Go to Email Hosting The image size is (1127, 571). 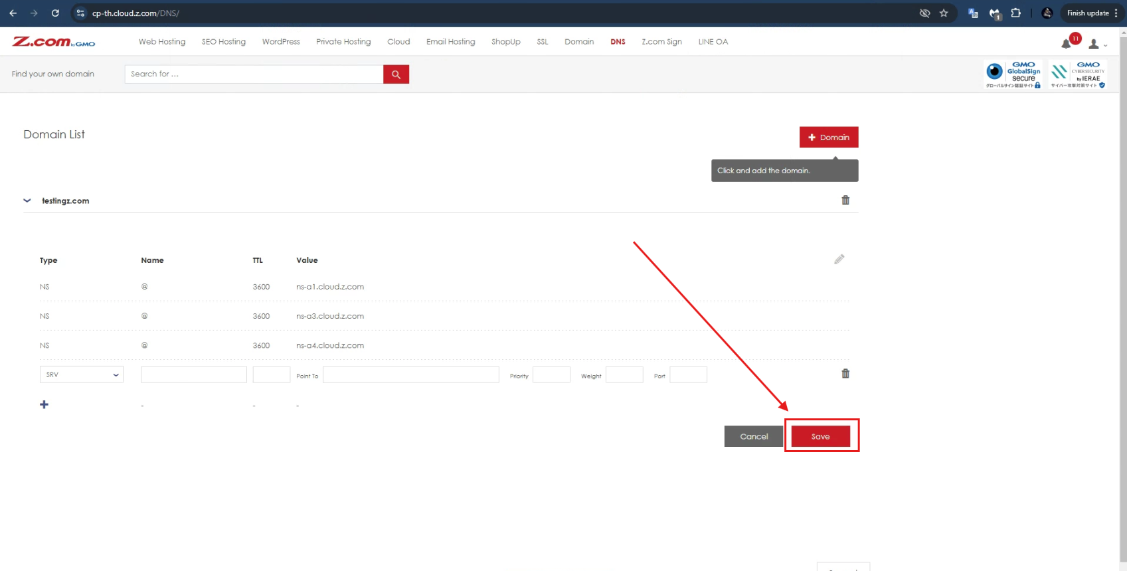coord(451,42)
